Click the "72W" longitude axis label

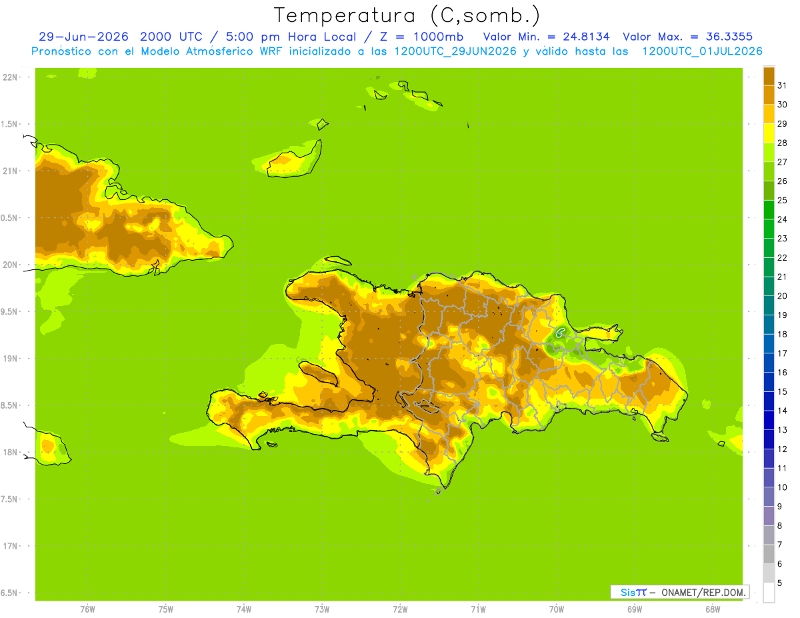coord(400,609)
